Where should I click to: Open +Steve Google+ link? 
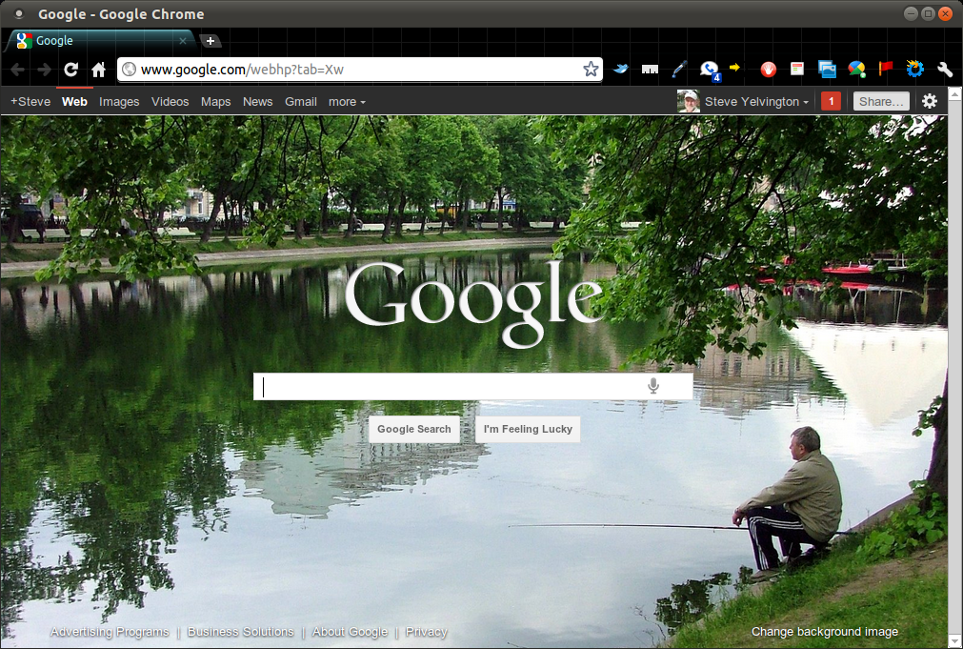[x=30, y=101]
